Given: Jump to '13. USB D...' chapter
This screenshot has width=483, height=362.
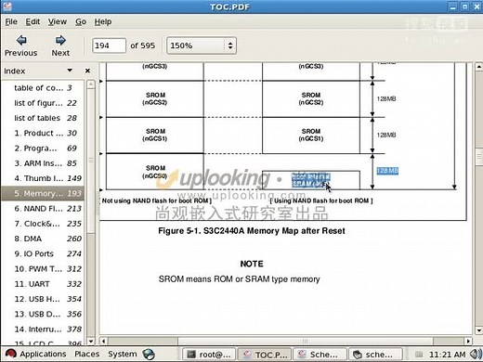Looking at the screenshot, I should [x=43, y=314].
